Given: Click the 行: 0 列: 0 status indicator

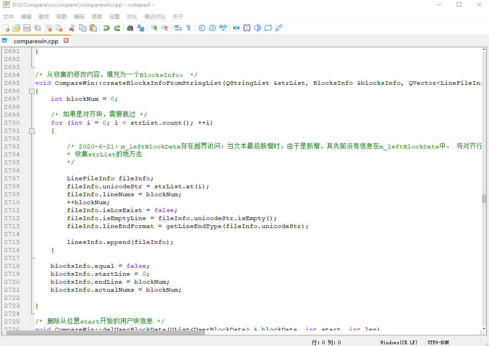Looking at the screenshot, I should pos(326,342).
